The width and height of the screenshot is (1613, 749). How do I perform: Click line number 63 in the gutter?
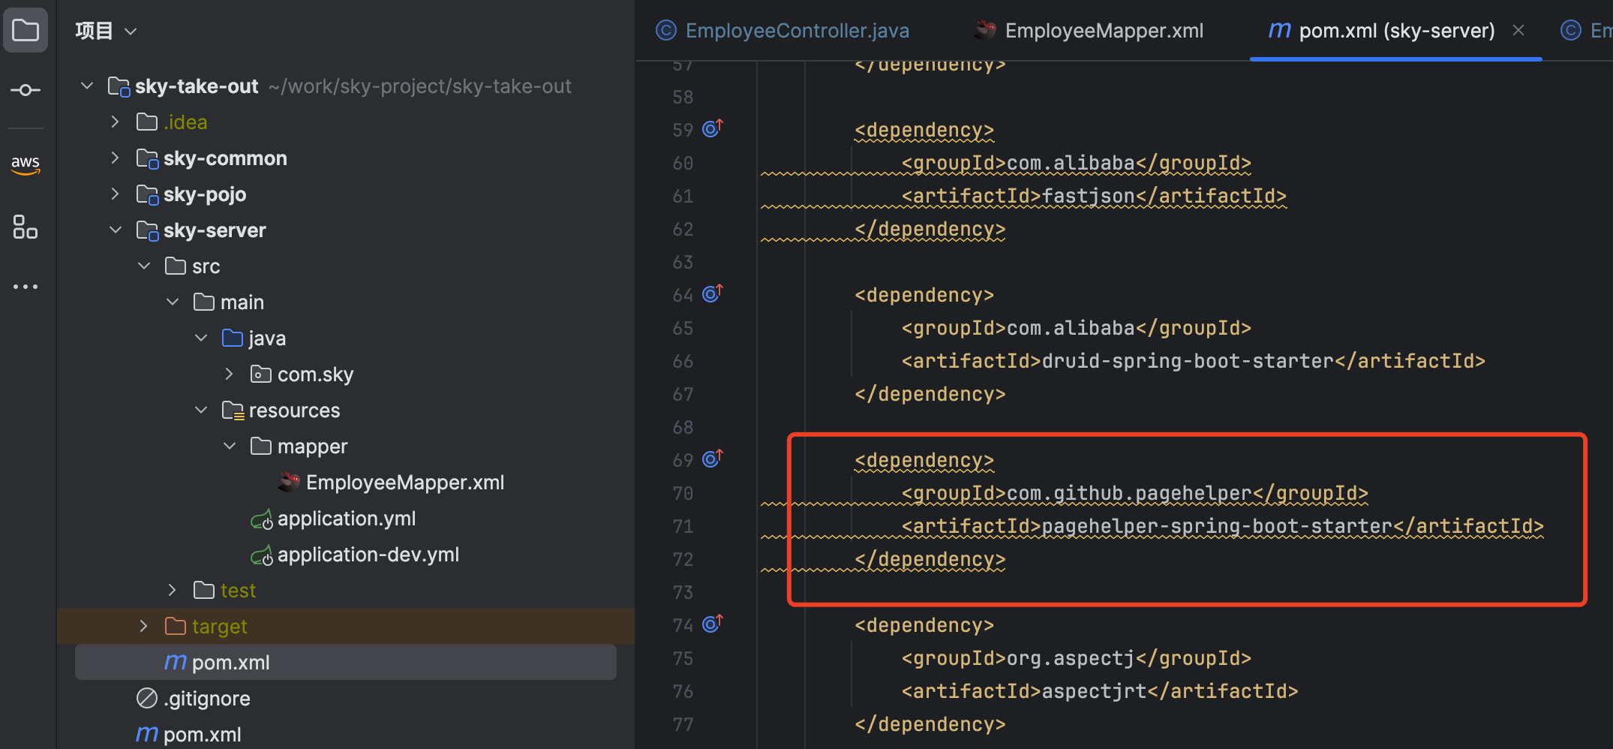click(683, 262)
